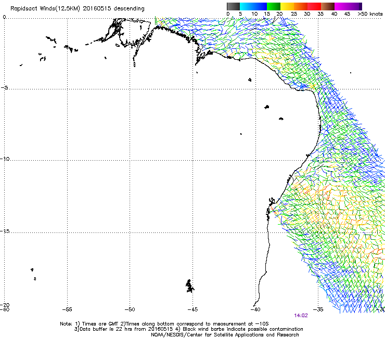
Task: Click the brown 35-40 knots swatch
Action: coord(328,6)
